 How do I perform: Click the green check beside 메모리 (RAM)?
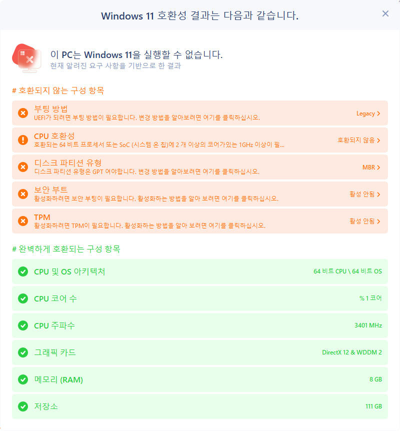tap(22, 379)
